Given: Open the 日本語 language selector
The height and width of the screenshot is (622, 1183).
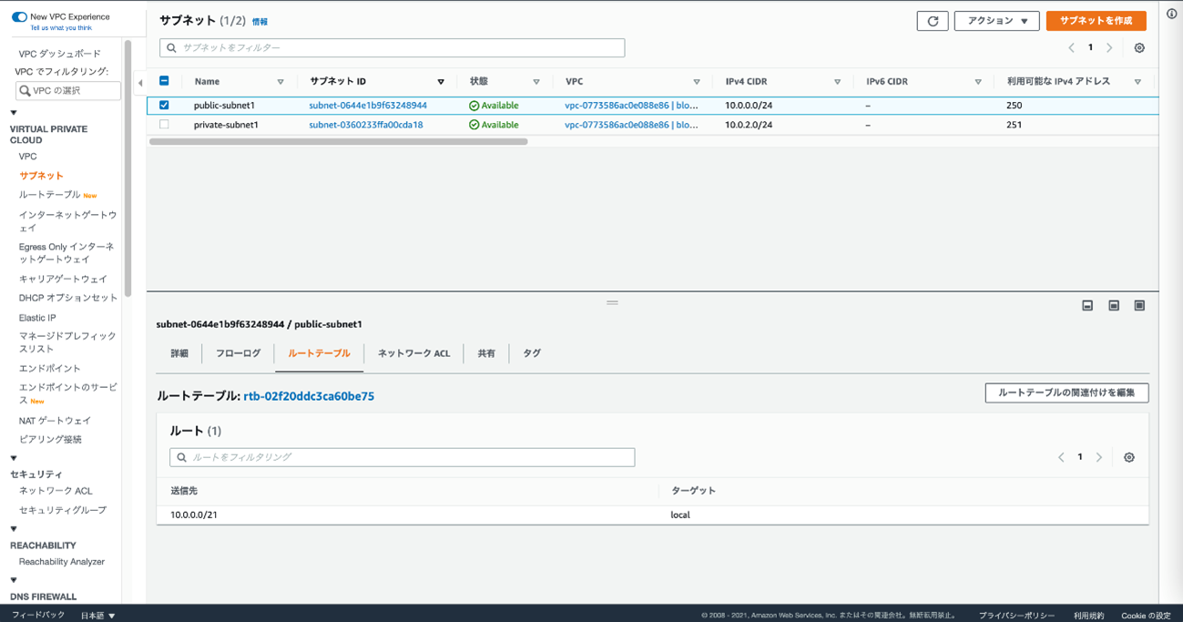Looking at the screenshot, I should click(x=98, y=616).
